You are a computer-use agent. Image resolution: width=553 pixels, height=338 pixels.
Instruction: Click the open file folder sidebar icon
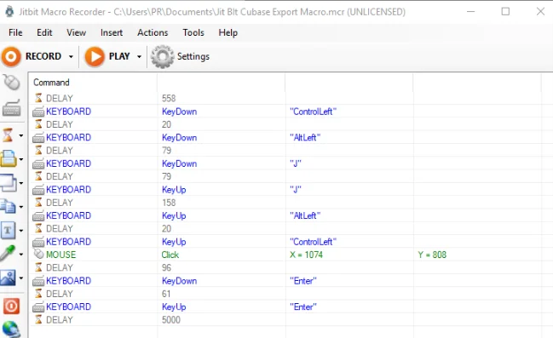click(9, 158)
